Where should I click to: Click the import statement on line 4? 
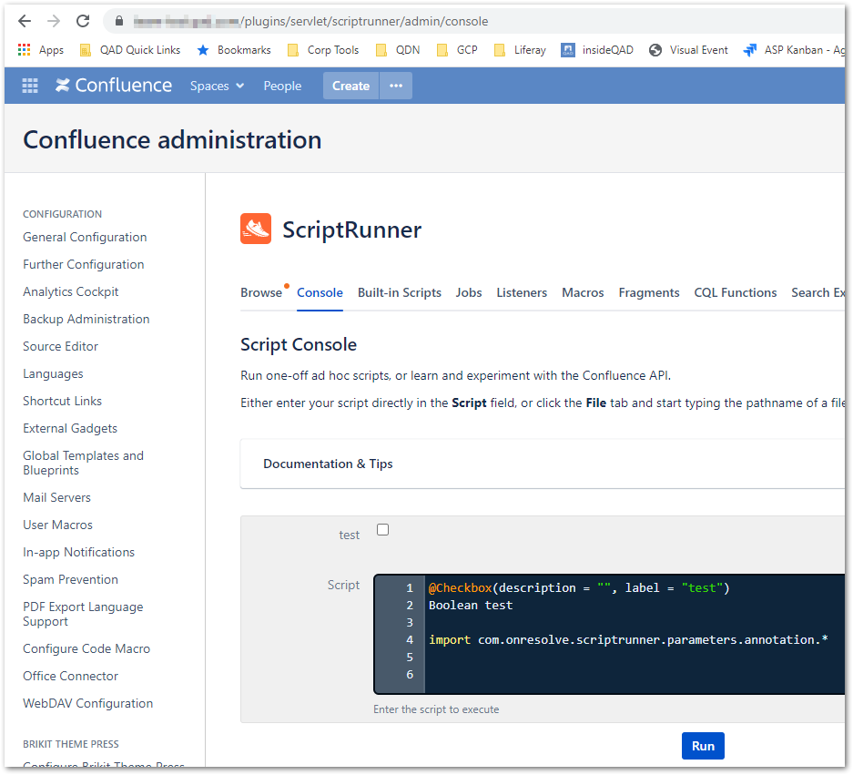pos(628,640)
